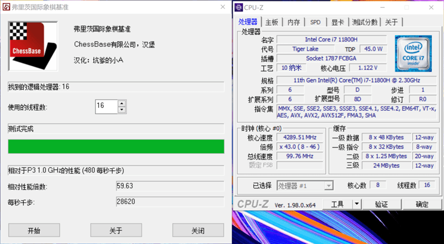
Task: Click the CPU name Intel Core i7 11800H
Action: pos(331,39)
